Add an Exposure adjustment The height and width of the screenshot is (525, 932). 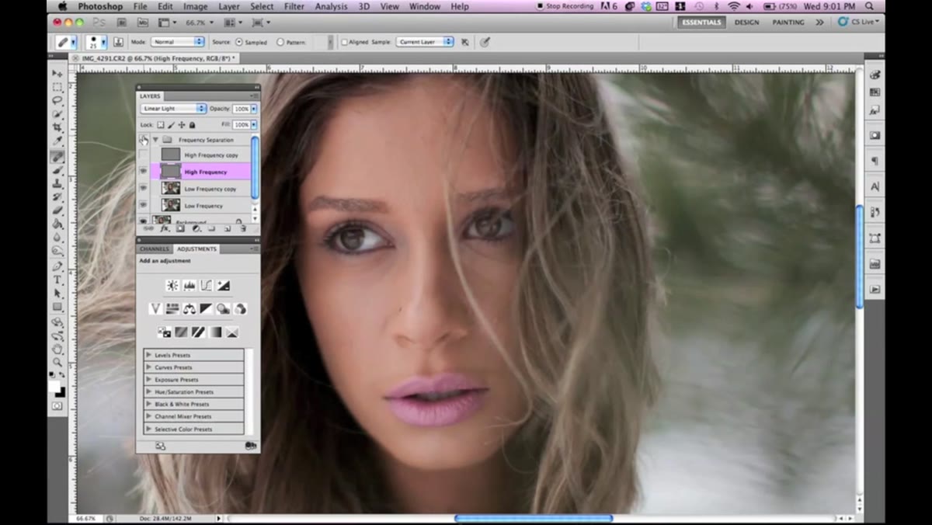[223, 286]
